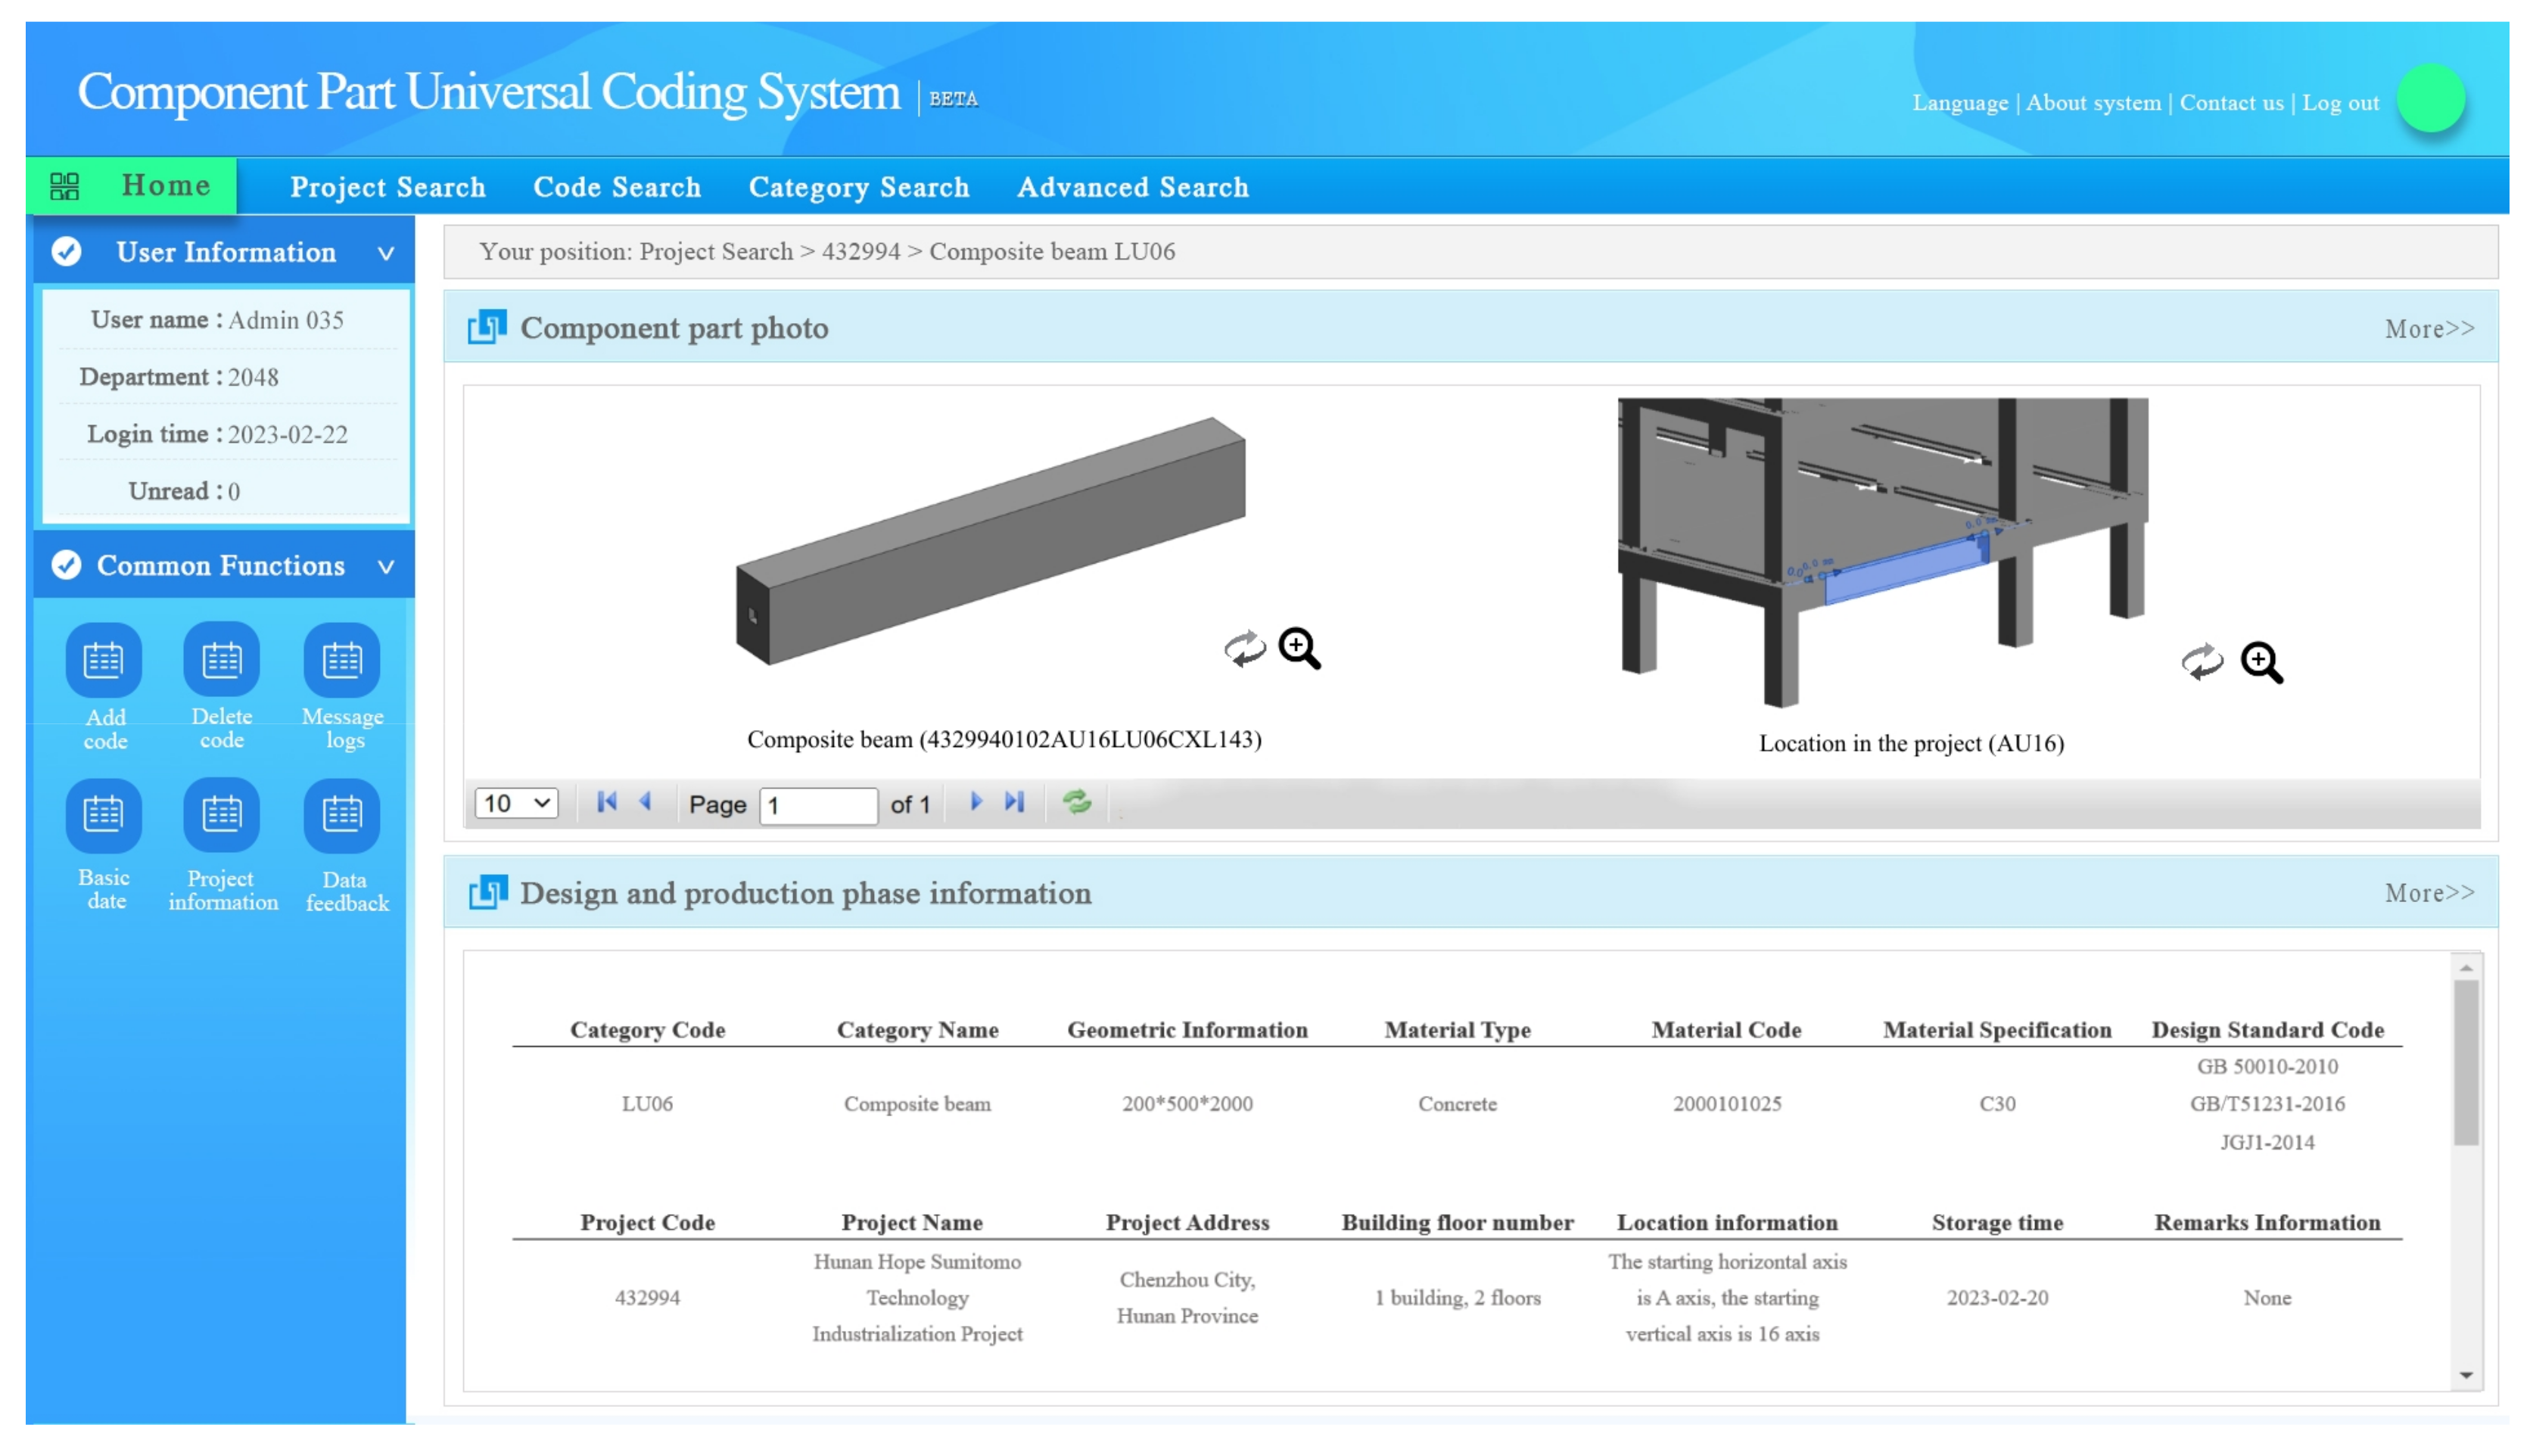Click More>> in Component part photo
The image size is (2533, 1456).
click(2428, 329)
